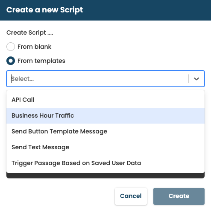Open the template chevron dropdown arrow
Screen dimensions: 211x213
[x=196, y=79]
